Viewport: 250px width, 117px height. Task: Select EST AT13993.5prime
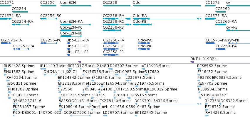[x=143, y=69]
